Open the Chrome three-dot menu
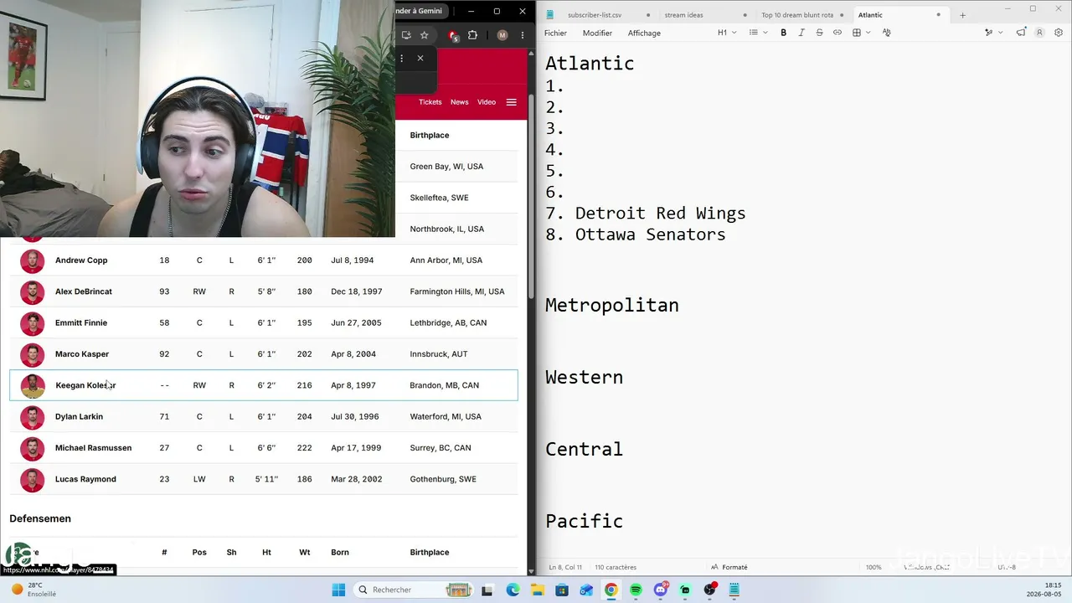 coord(523,35)
